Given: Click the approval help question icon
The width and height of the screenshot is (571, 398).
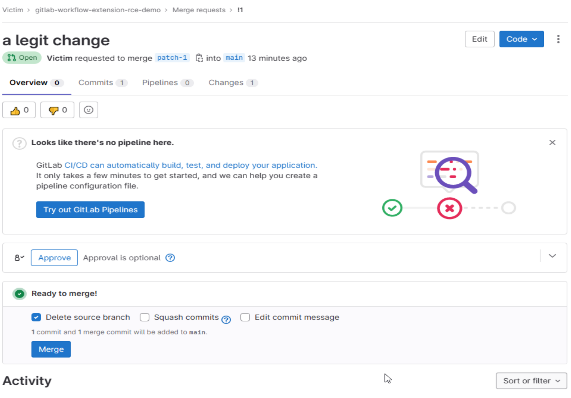Looking at the screenshot, I should 170,258.
